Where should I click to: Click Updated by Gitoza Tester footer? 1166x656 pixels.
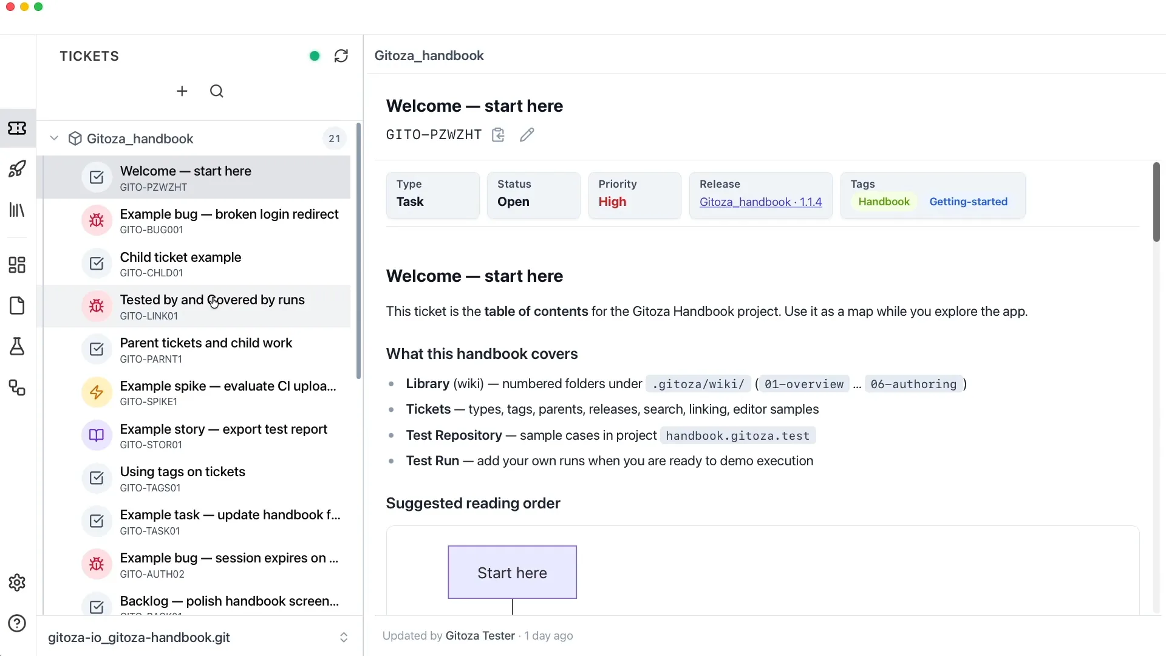[478, 635]
